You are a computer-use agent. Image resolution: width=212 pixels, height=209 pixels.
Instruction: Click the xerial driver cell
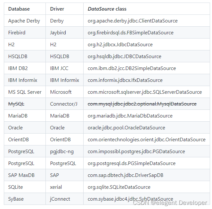56,187
